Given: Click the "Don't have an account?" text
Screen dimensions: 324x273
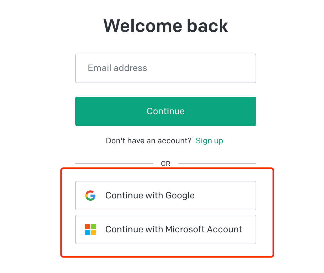Looking at the screenshot, I should pyautogui.click(x=149, y=141).
